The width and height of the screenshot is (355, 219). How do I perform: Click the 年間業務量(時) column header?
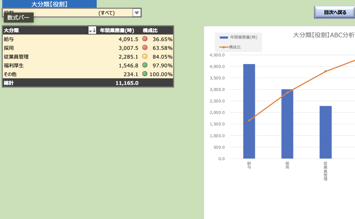coord(117,30)
